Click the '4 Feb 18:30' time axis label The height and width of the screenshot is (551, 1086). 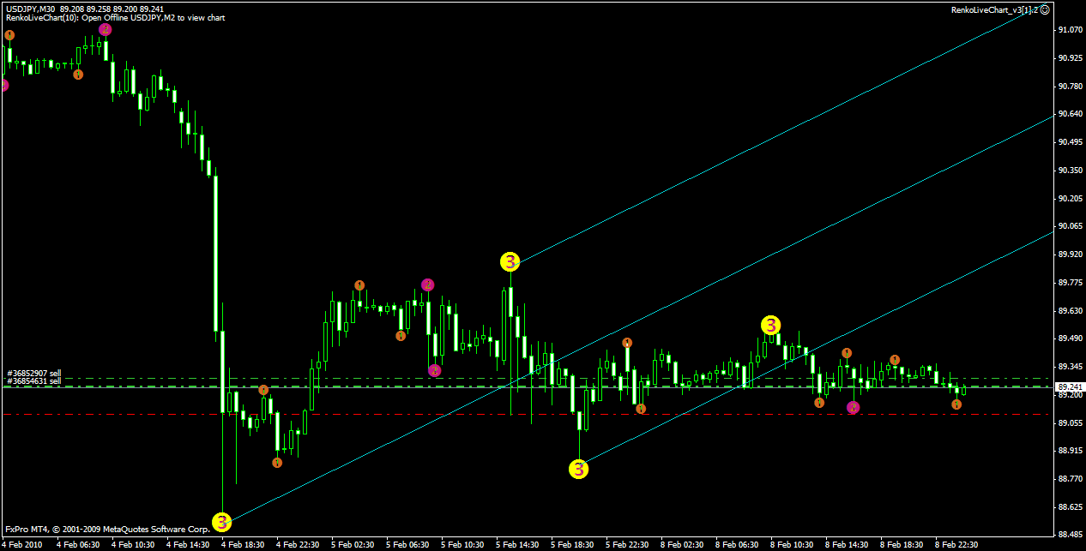[243, 544]
